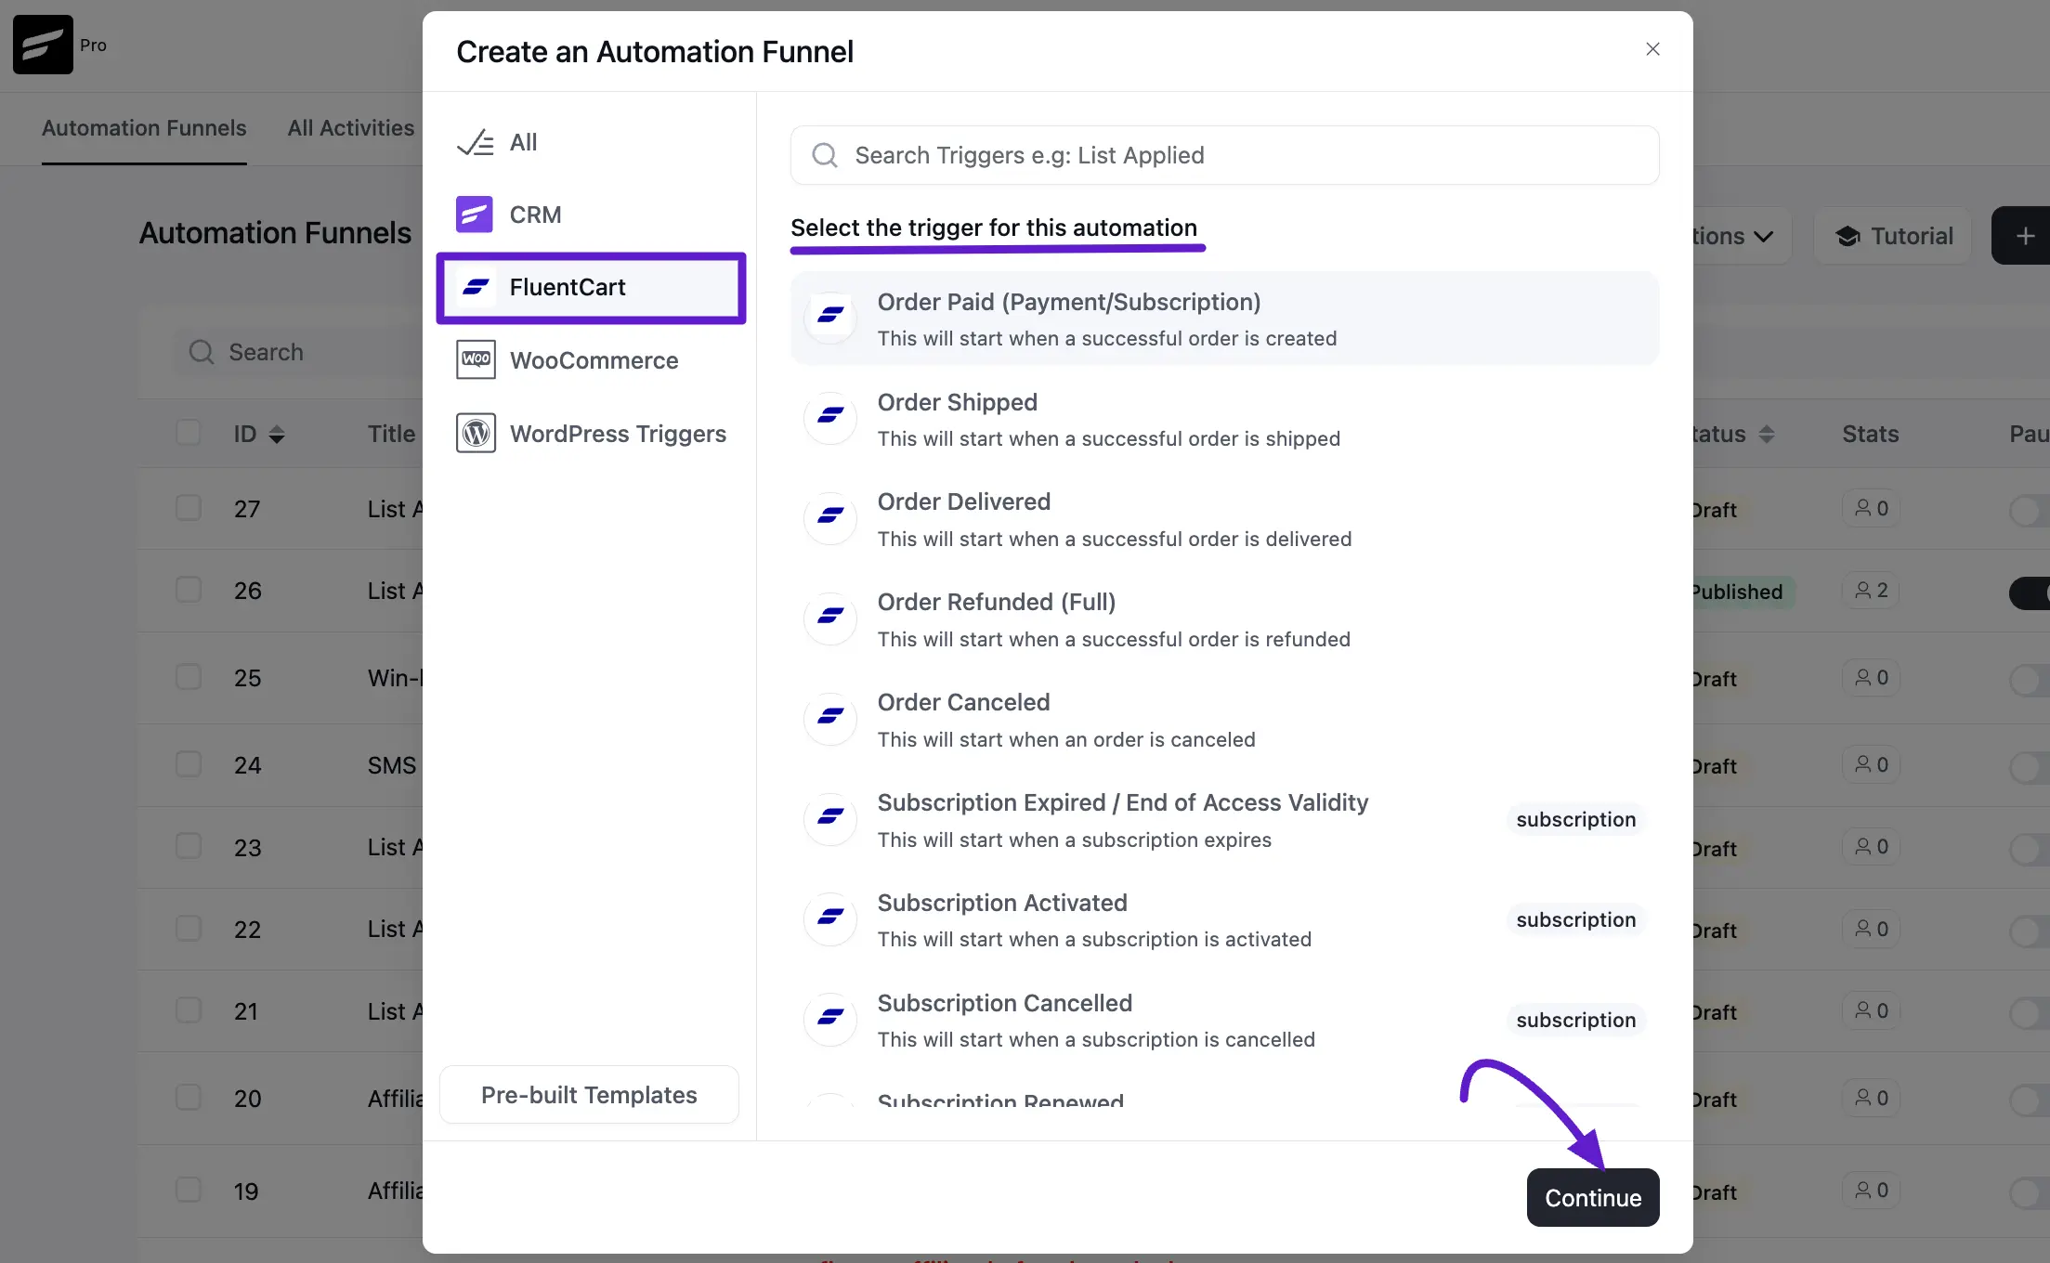Open subscriber stats for funnel 25
This screenshot has height=1263, width=2050.
(1871, 678)
